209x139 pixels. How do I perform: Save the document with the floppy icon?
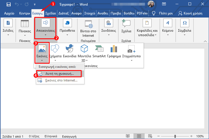(9, 4)
